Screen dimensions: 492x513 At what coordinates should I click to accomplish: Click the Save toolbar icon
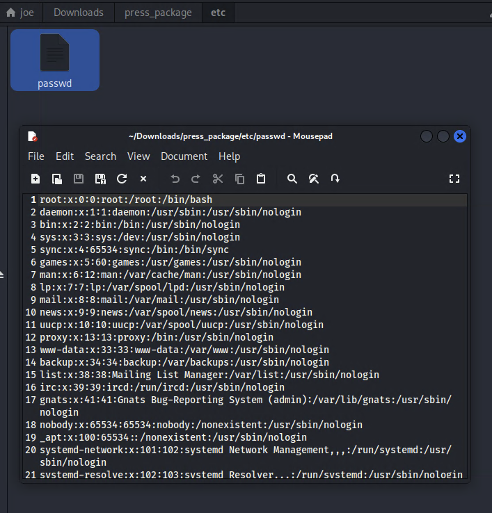coord(79,179)
